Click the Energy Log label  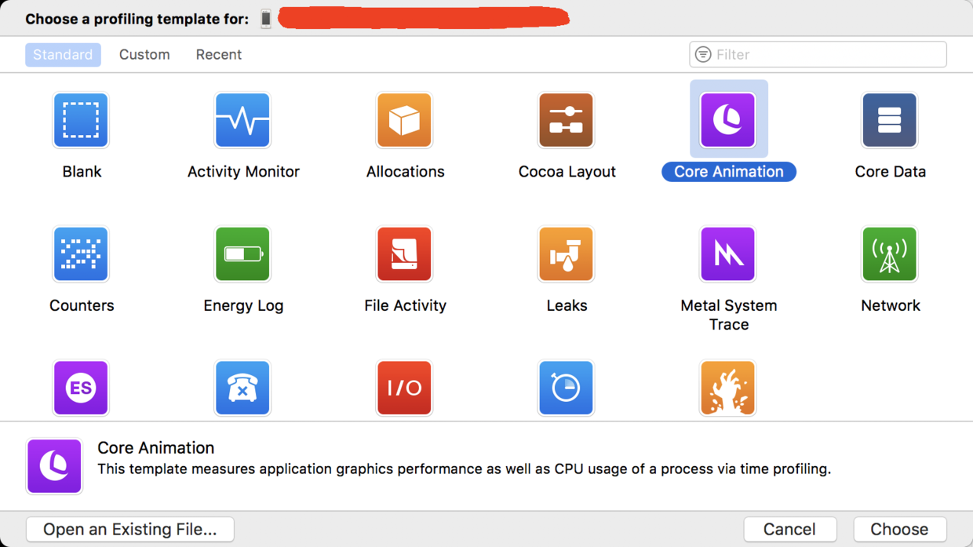point(243,306)
